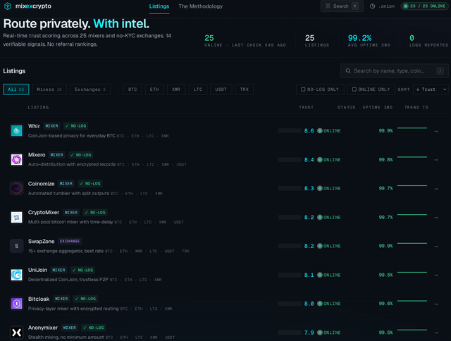Image resolution: width=451 pixels, height=341 pixels.
Task: Click magnifier icon in listings search
Action: [348, 70]
